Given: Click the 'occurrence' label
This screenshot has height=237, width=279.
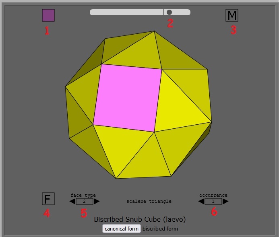Looking at the screenshot, I should click(x=213, y=195).
